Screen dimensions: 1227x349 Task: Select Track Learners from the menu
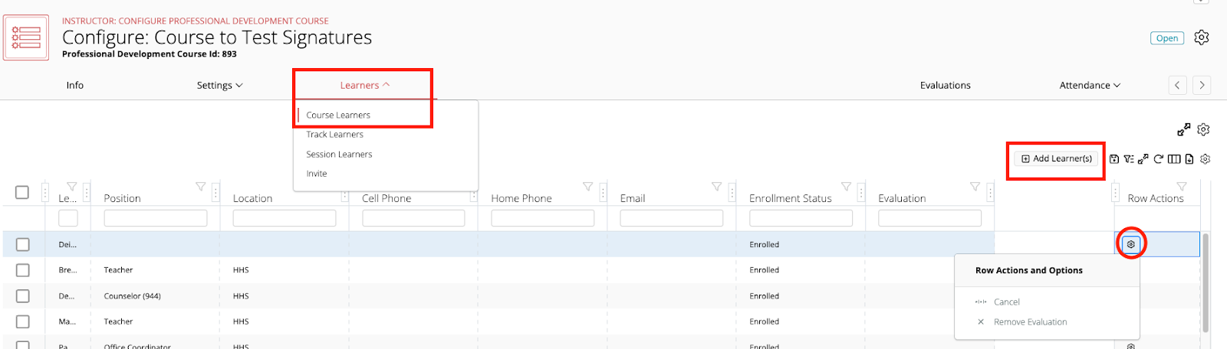(x=335, y=135)
